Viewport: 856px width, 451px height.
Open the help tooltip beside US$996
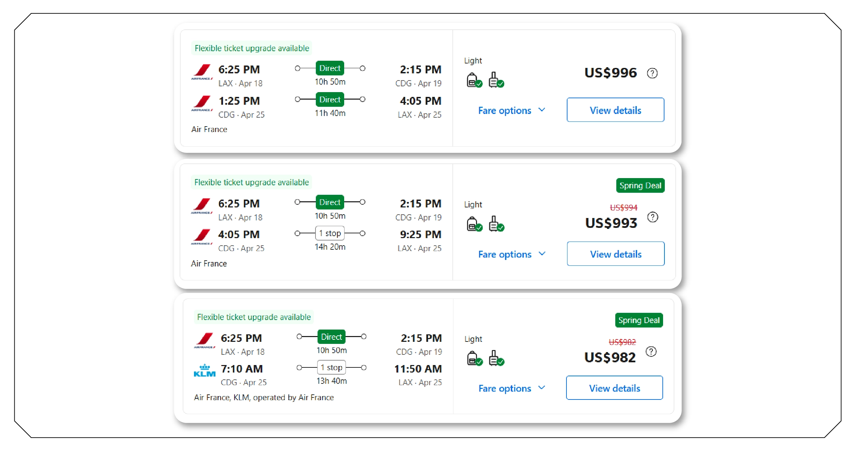pos(651,73)
